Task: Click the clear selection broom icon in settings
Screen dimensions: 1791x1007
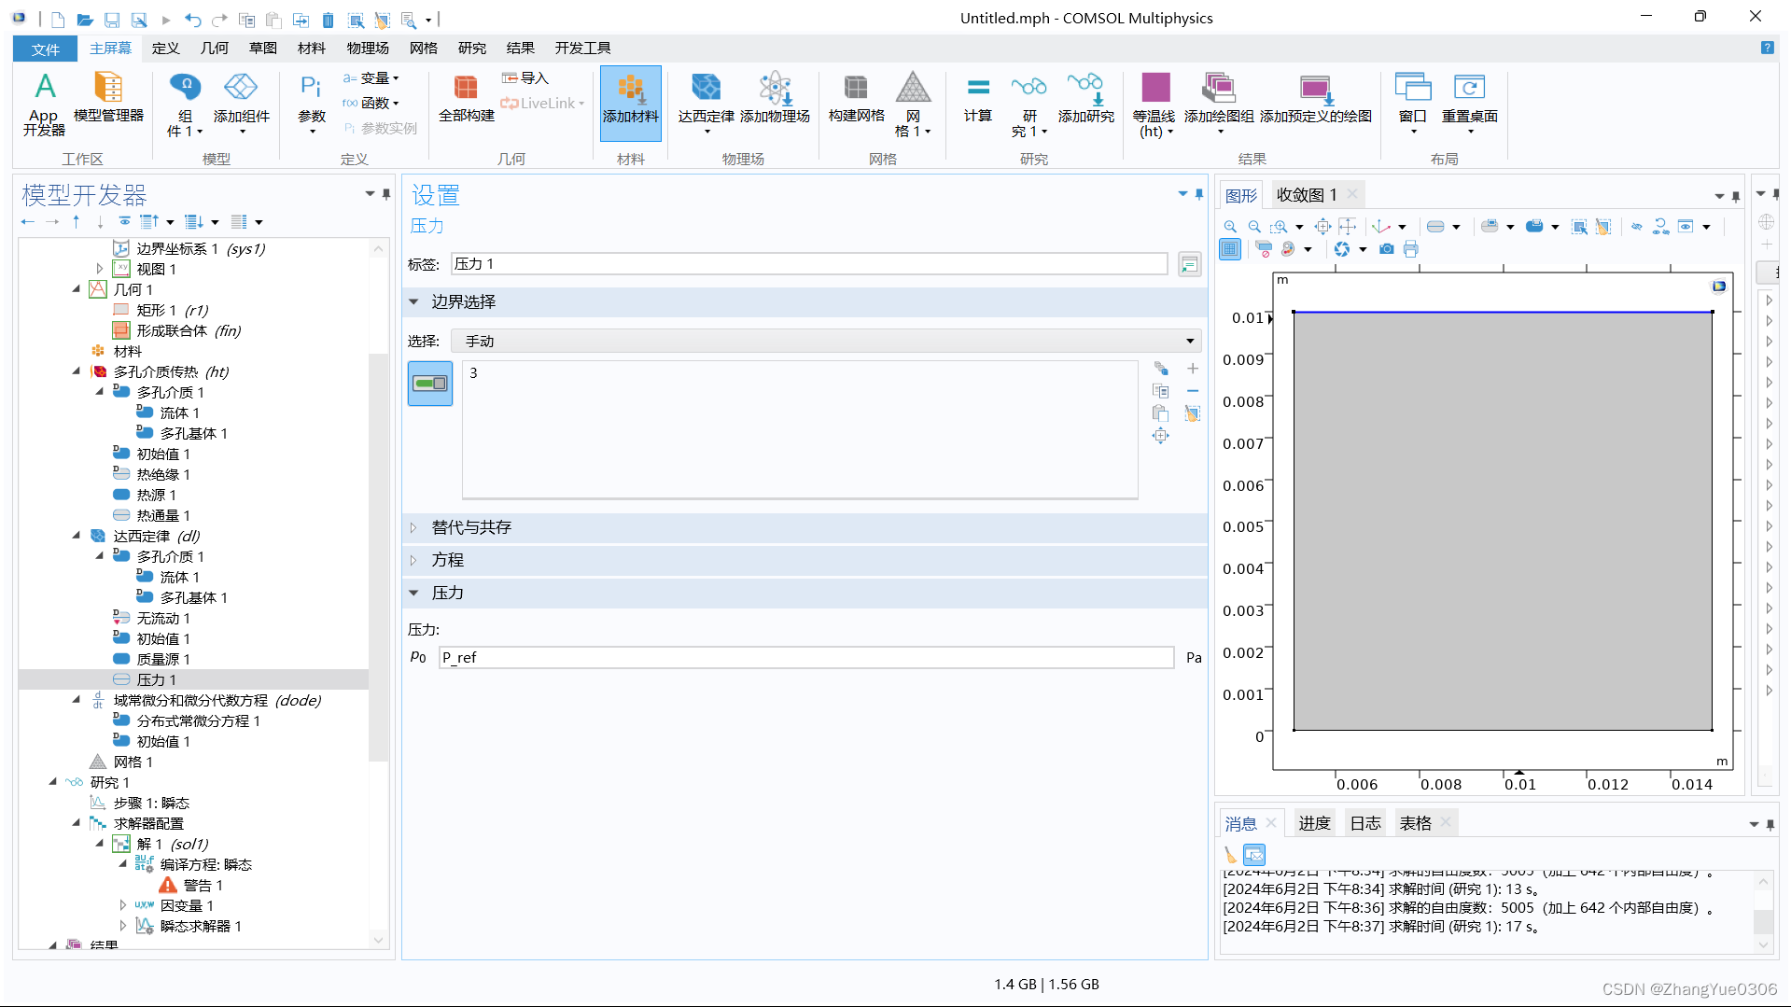Action: tap(1193, 413)
